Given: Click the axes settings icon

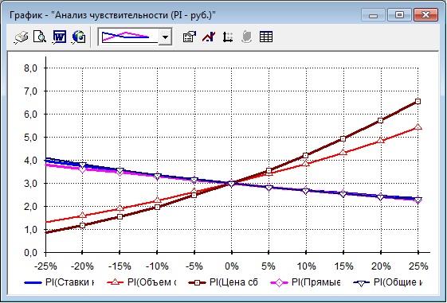Looking at the screenshot, I should coord(228,37).
